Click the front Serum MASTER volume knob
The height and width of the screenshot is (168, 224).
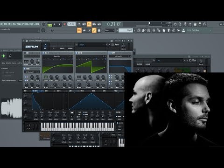tap(124, 46)
